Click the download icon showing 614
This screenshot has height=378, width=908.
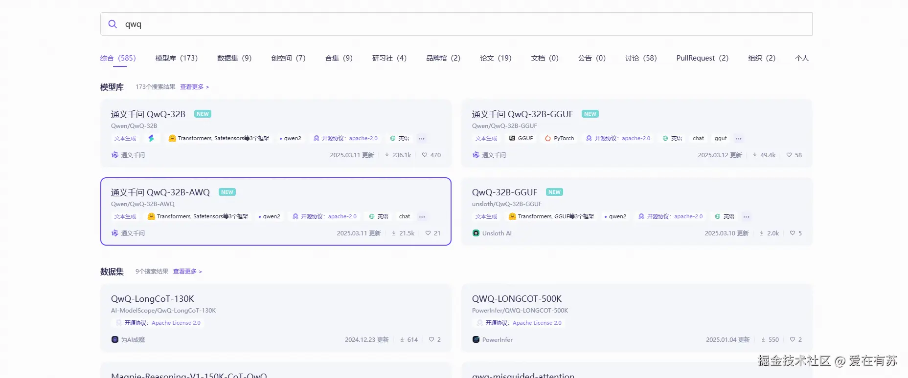[402, 339]
